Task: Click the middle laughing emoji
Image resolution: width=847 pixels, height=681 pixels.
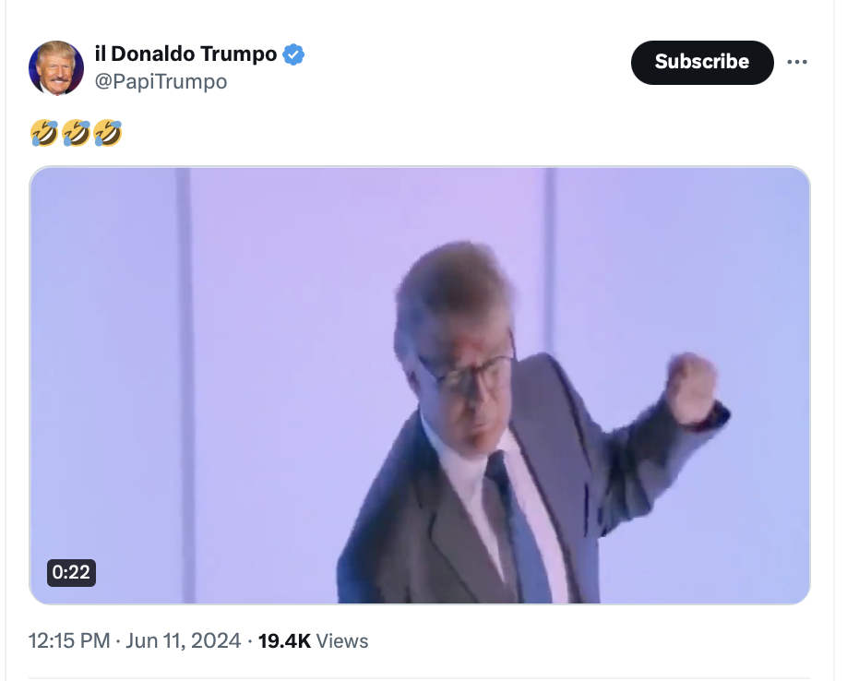Action: click(x=76, y=134)
